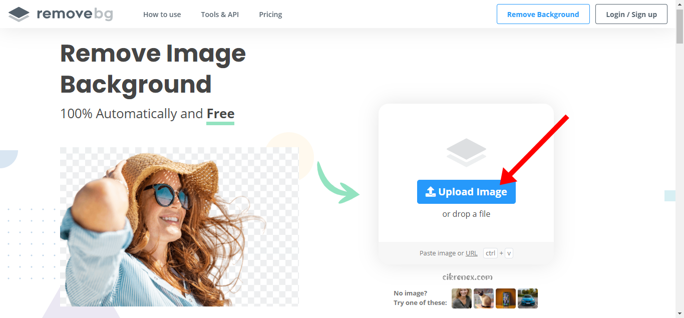Image resolution: width=684 pixels, height=318 pixels.
Task: Open the Tools & API menu
Action: tap(219, 15)
